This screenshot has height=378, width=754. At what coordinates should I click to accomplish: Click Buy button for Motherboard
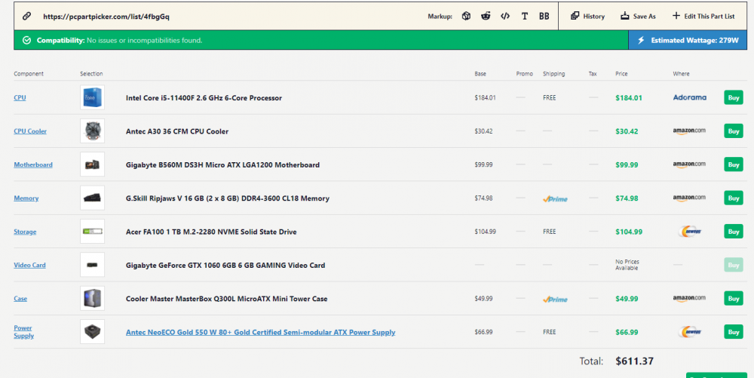(734, 164)
